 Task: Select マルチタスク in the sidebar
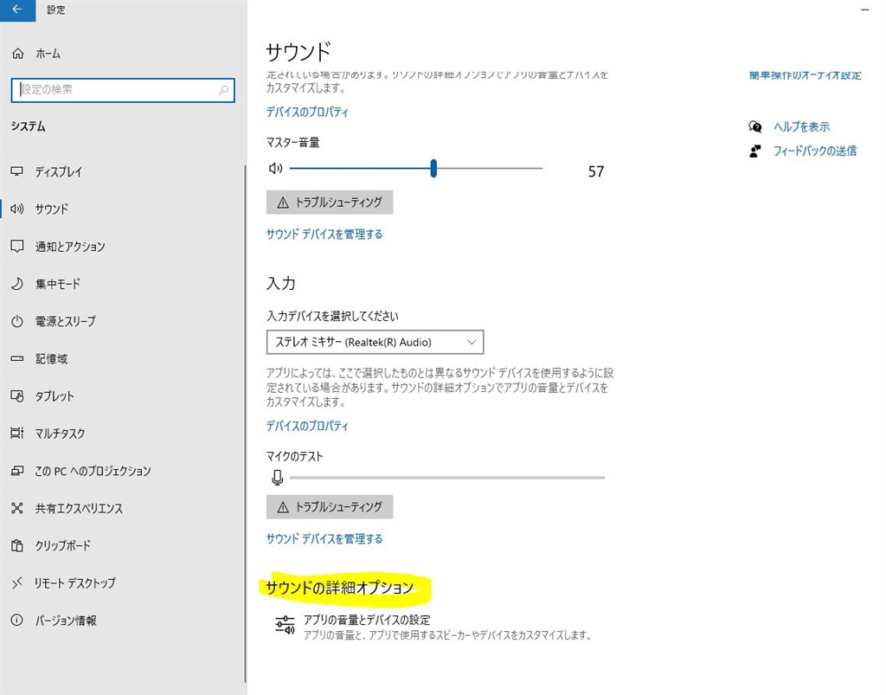[60, 434]
